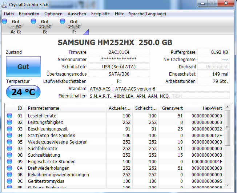Click the Standard field ATA8-ACS

click(159, 89)
